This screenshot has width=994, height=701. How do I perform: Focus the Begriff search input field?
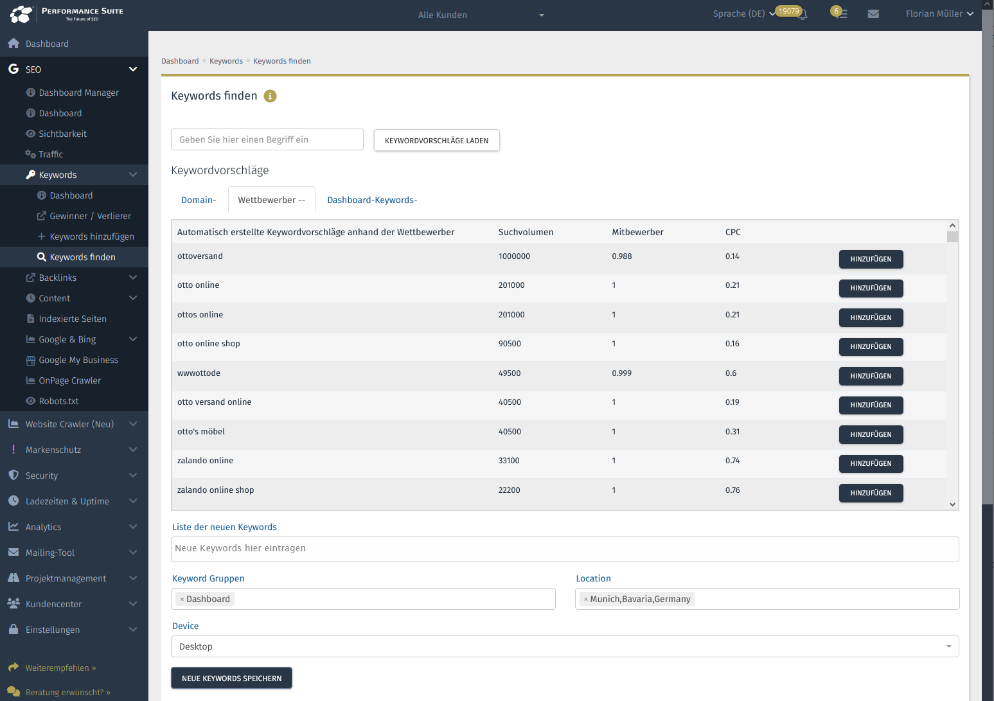[267, 139]
